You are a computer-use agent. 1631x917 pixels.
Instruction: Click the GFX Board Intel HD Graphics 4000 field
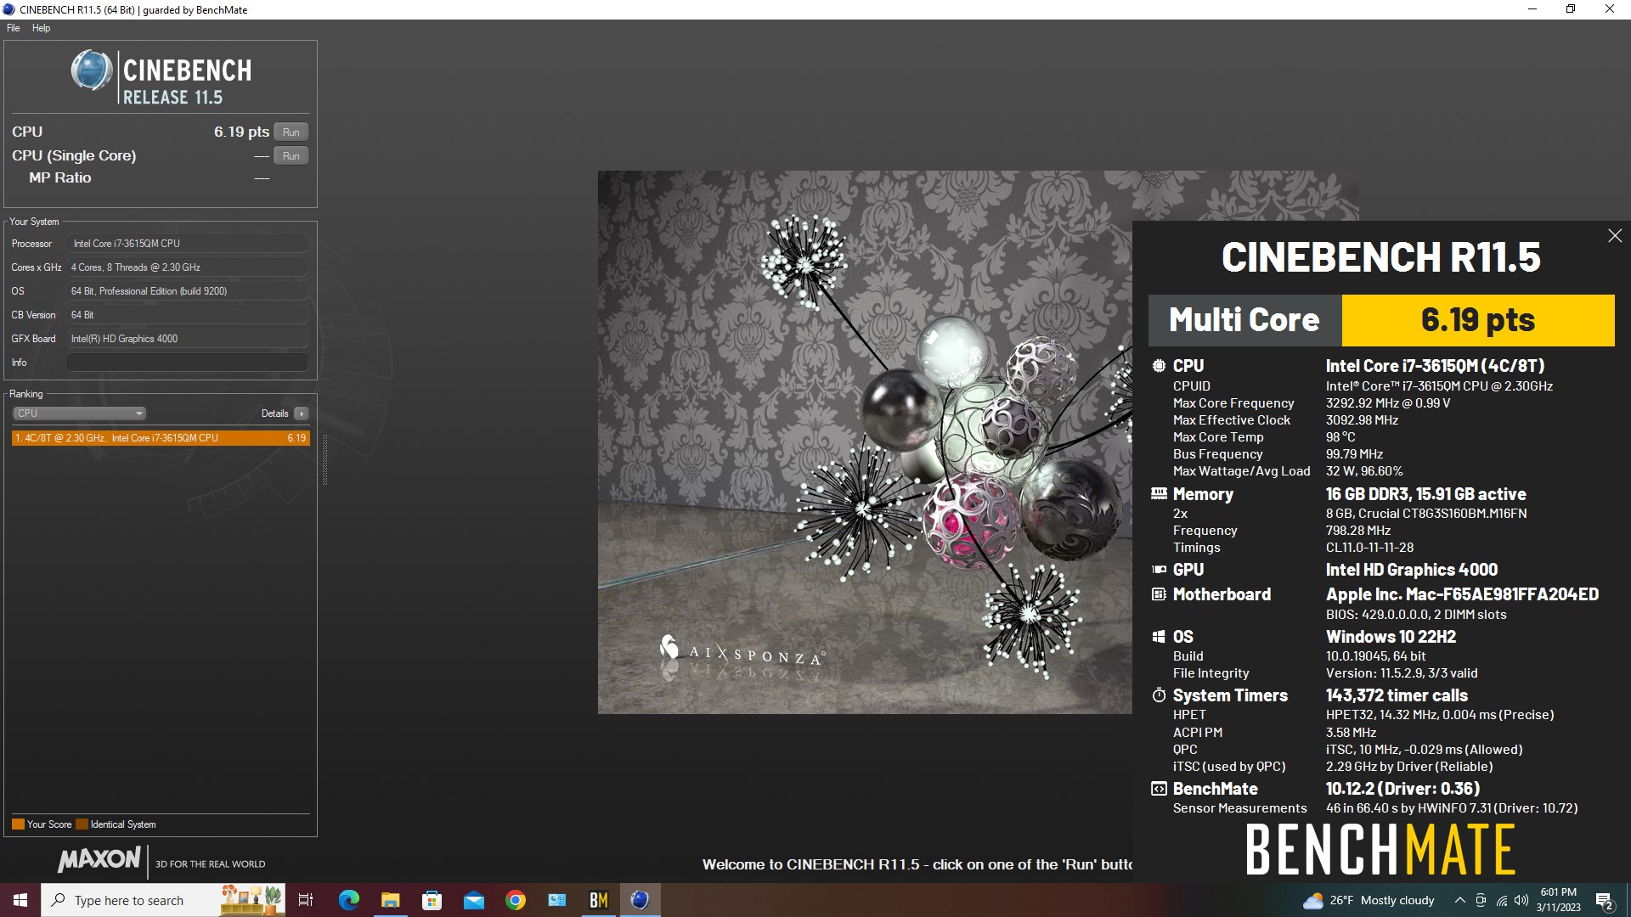(187, 339)
